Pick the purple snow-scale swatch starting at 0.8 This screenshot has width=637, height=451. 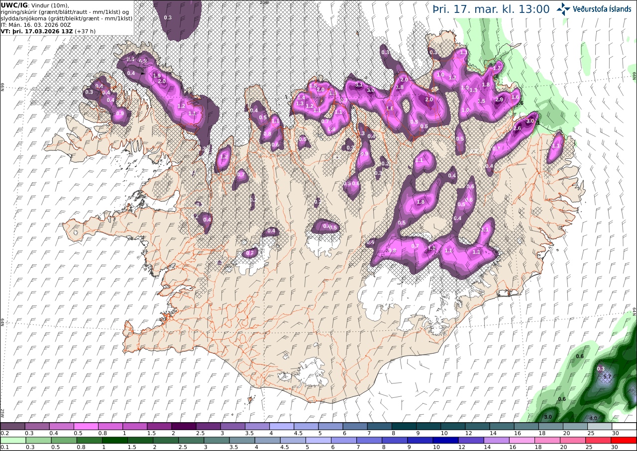(110, 426)
